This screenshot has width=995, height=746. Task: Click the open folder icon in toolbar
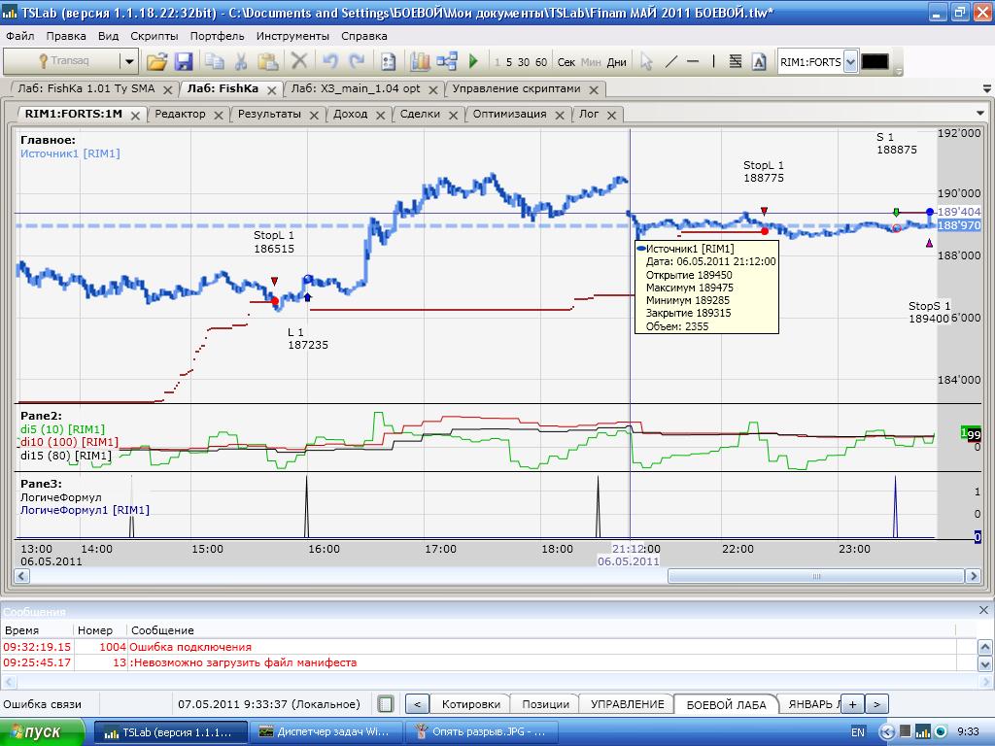tap(156, 61)
